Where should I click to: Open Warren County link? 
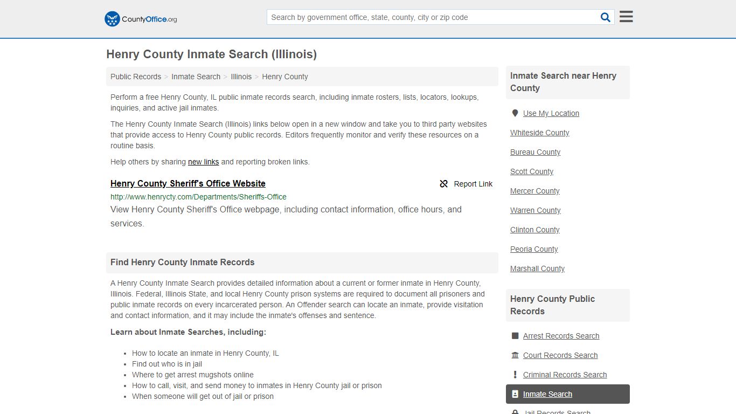click(x=535, y=210)
